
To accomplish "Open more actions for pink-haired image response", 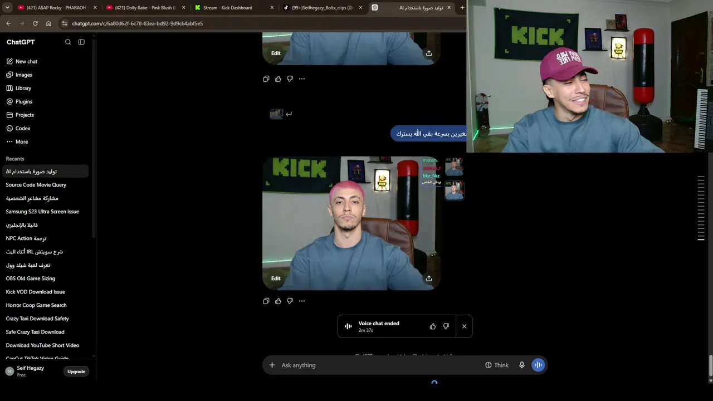I will click(302, 301).
